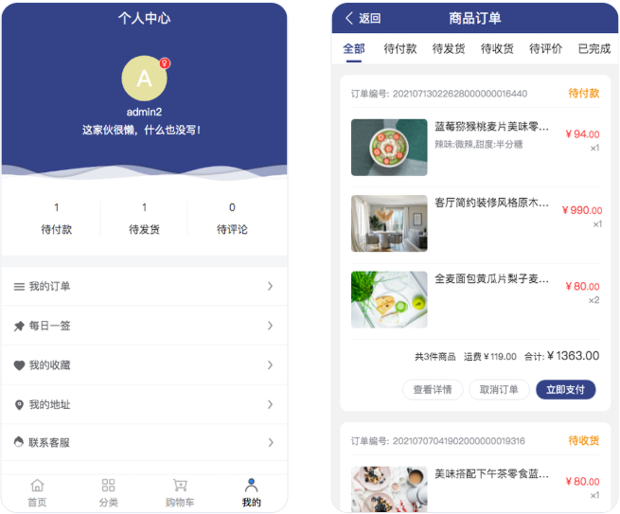Click the 每日一签 pin icon

point(19,326)
